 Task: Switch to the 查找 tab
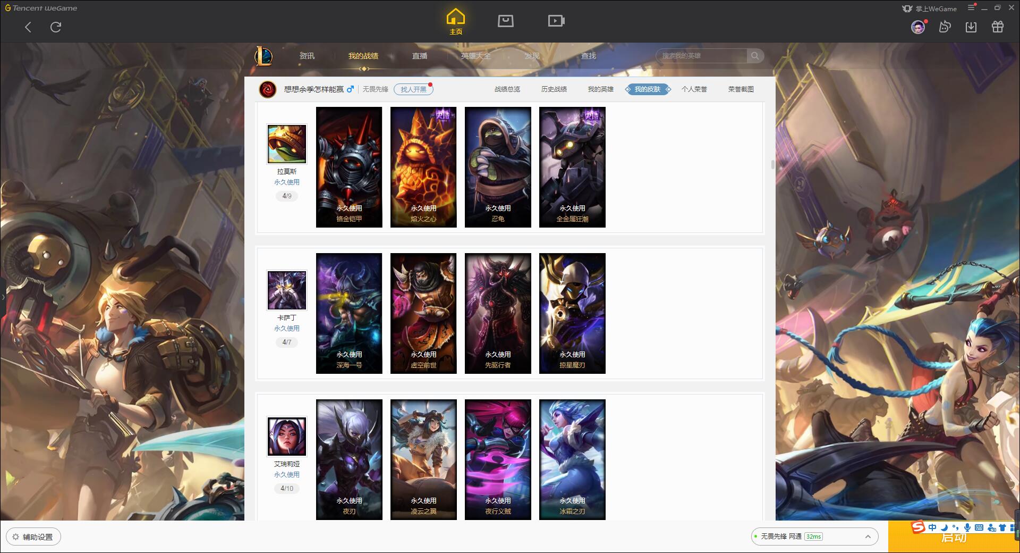[x=589, y=56]
